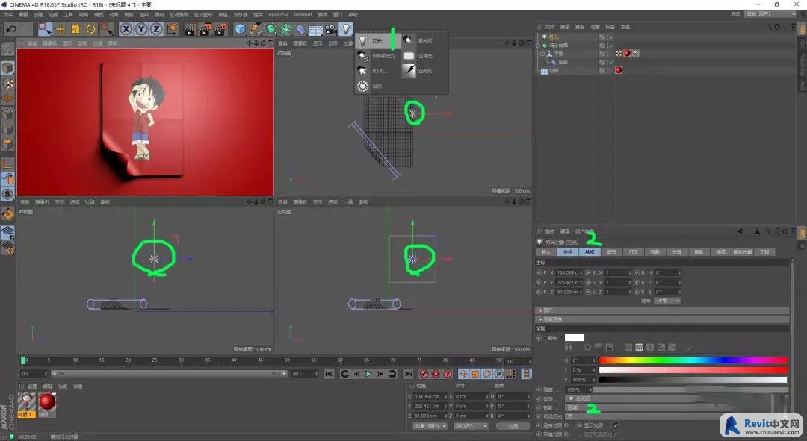Toggle the X axis lock

(126, 29)
